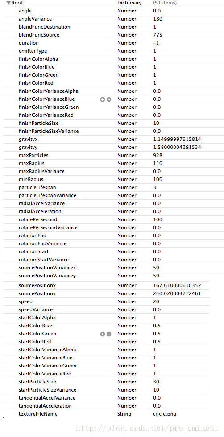The width and height of the screenshot is (224, 437).
Task: Add row after startColorGreen with plus icon
Action: tap(102, 334)
